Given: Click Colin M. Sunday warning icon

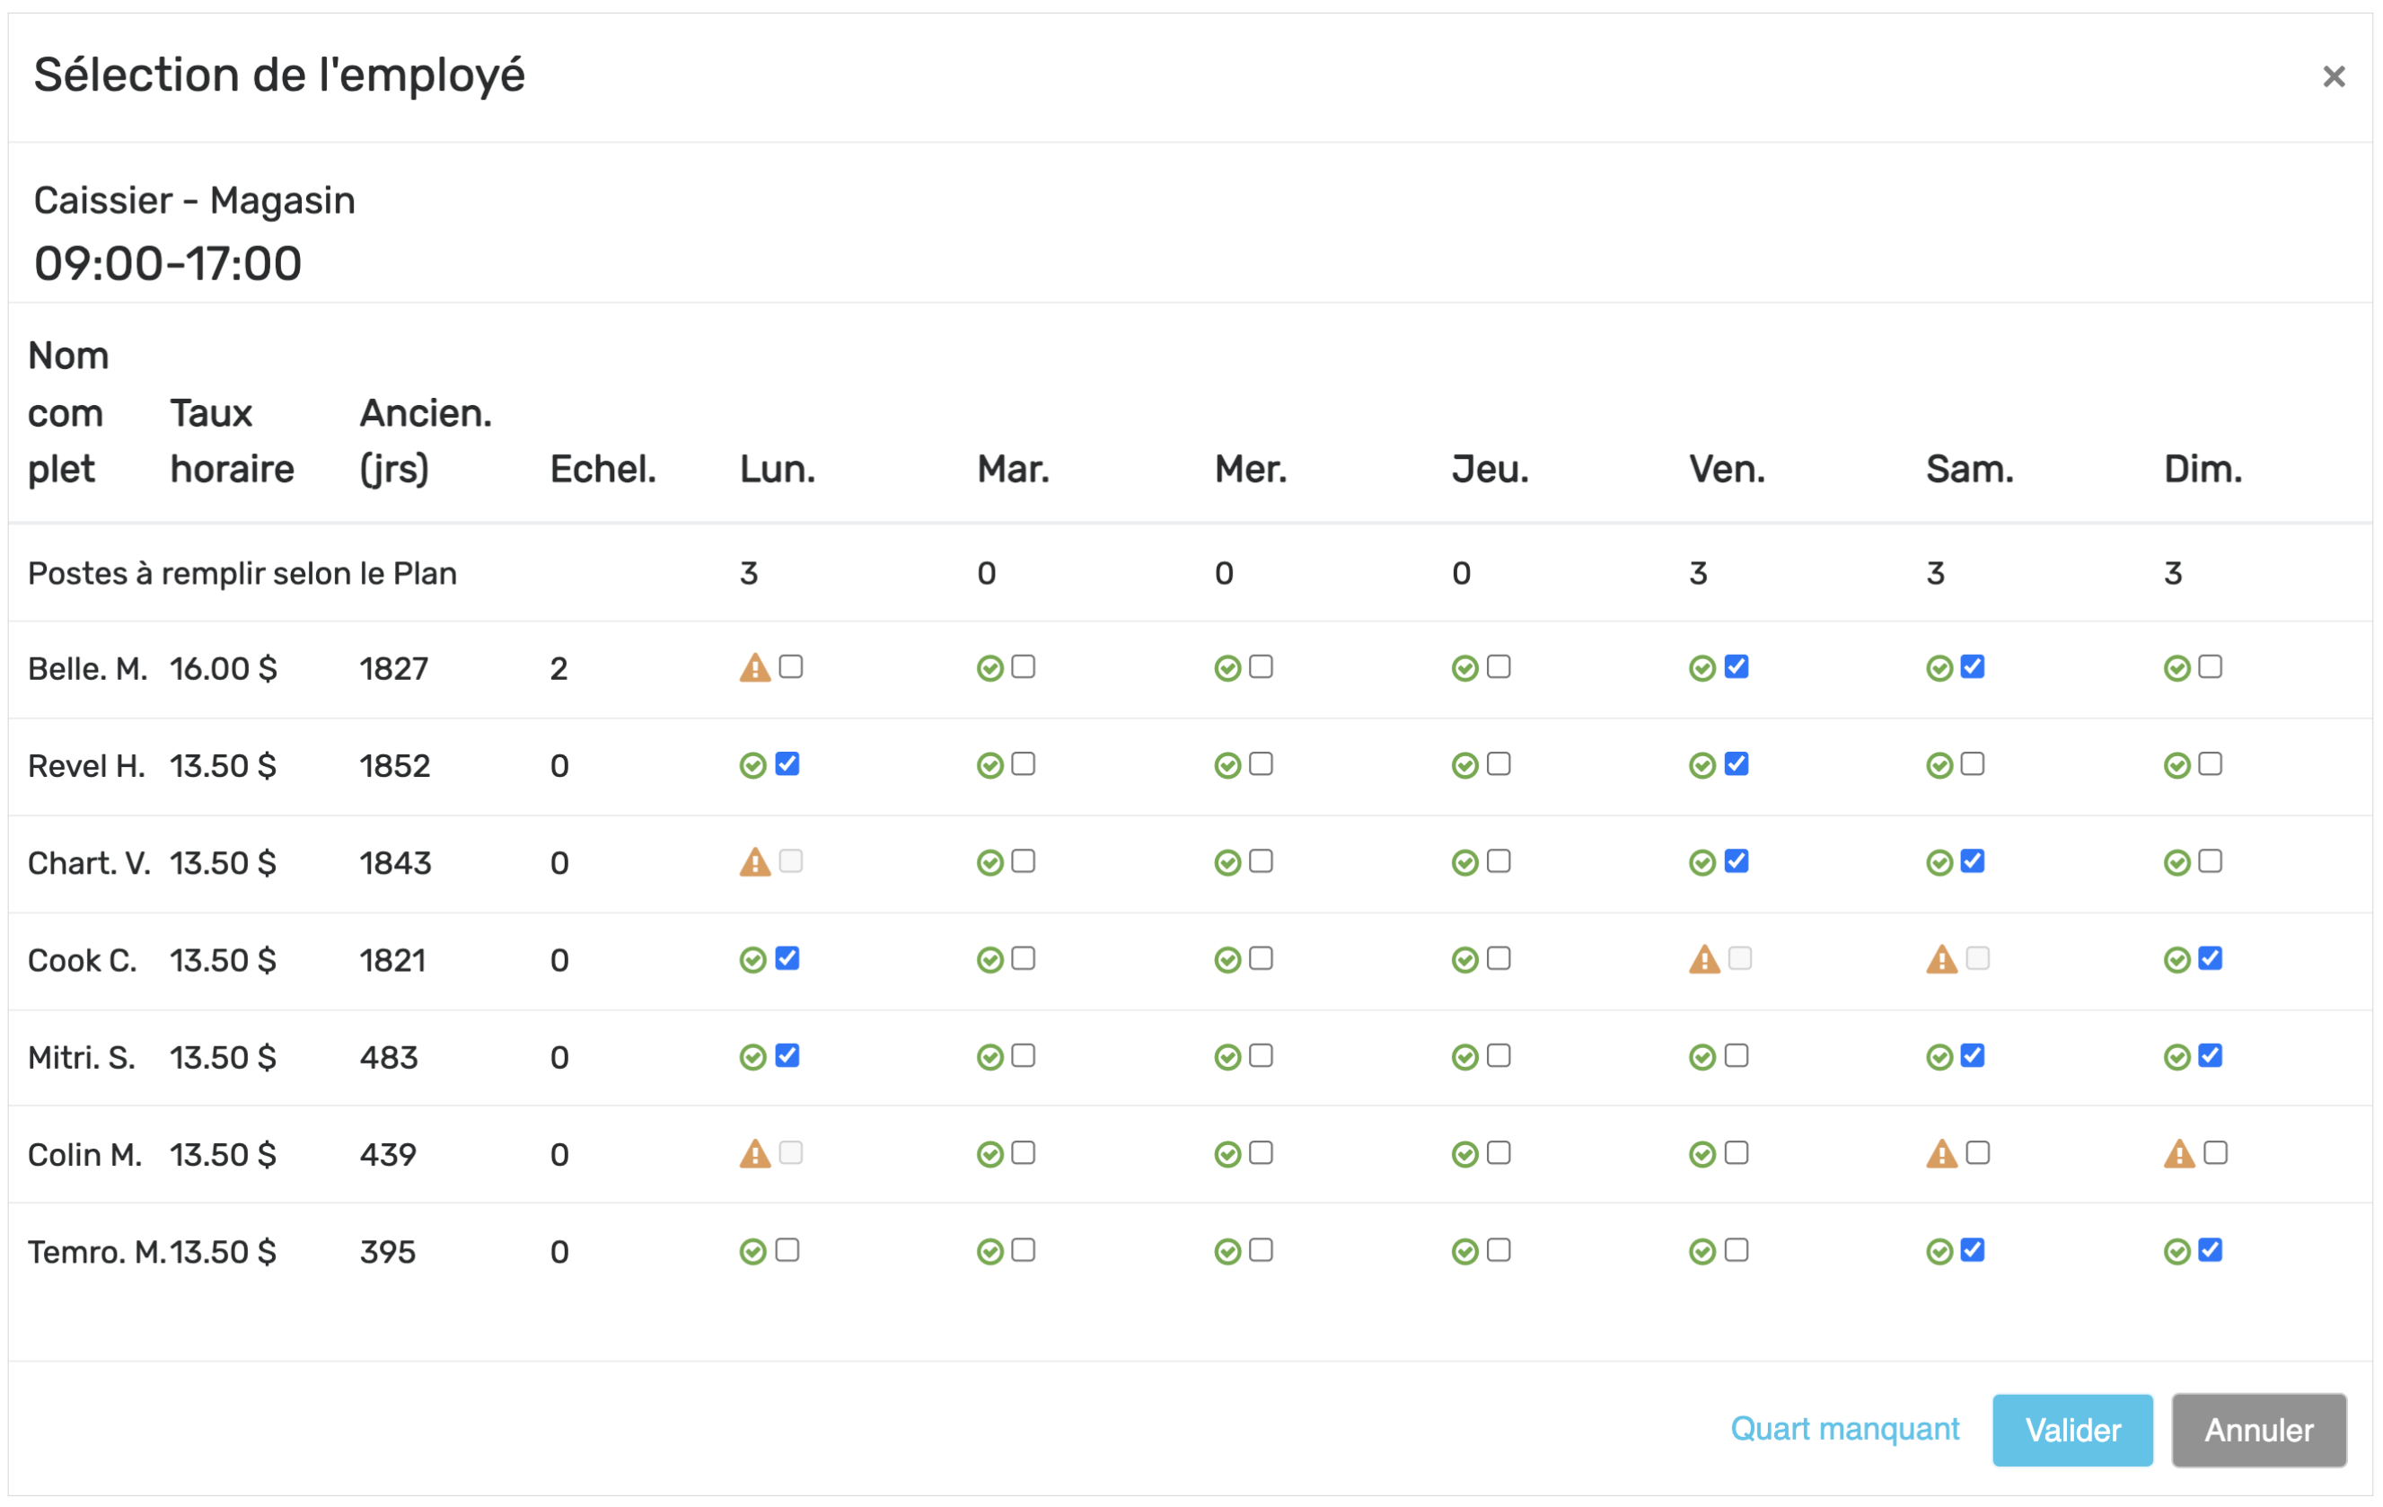Looking at the screenshot, I should (x=2179, y=1155).
